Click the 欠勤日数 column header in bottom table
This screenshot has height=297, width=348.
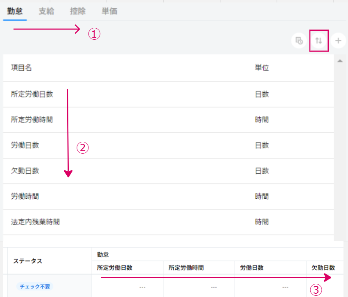tap(323, 268)
